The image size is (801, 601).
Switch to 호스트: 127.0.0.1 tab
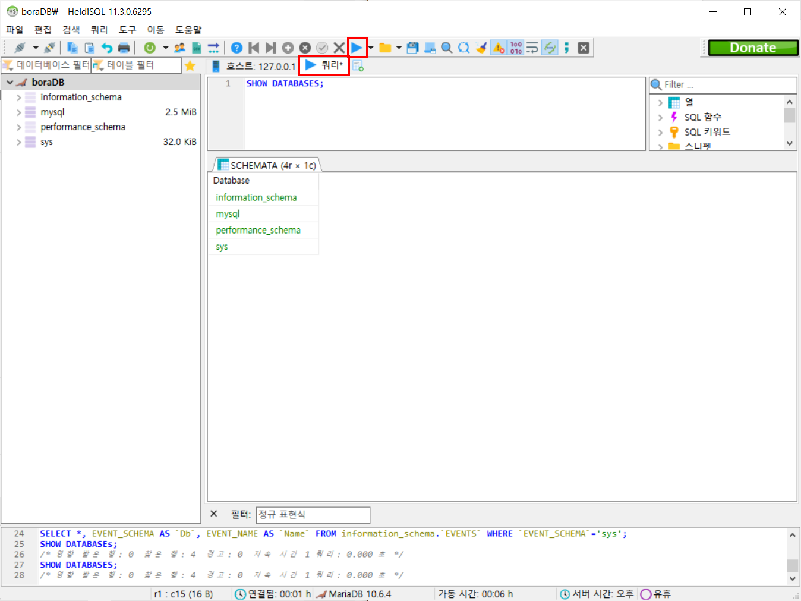pyautogui.click(x=253, y=66)
